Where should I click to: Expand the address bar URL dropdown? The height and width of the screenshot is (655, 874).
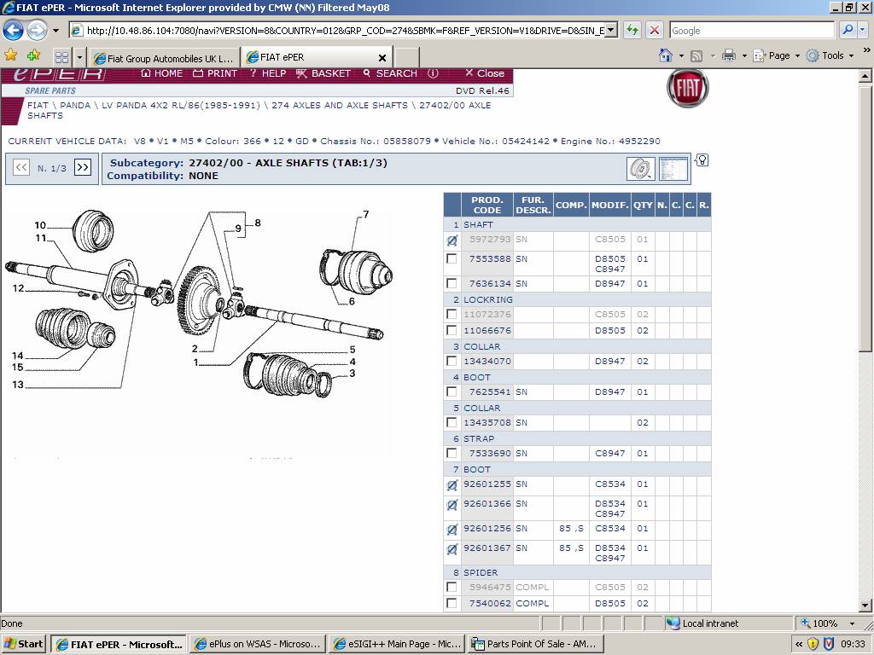tap(611, 30)
